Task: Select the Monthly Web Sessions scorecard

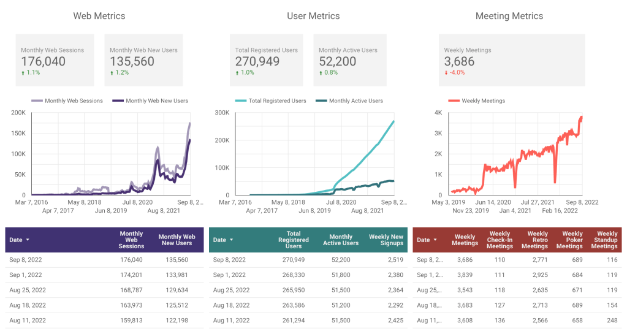Action: 55,59
